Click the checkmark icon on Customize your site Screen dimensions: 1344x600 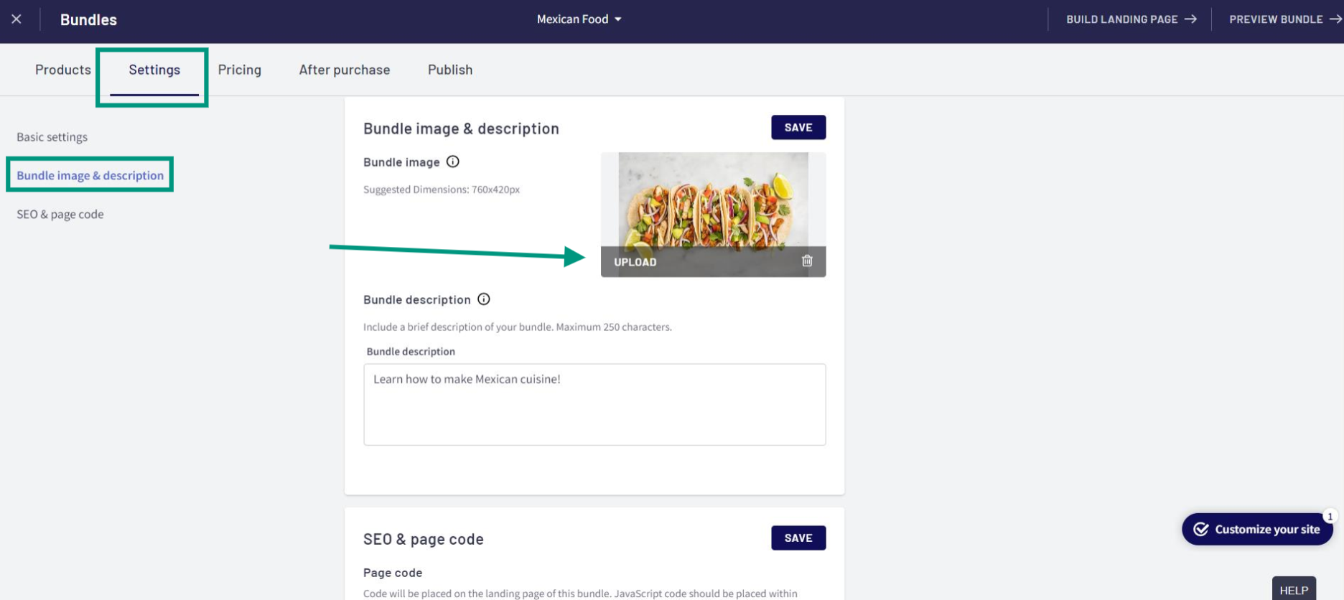[1201, 530]
